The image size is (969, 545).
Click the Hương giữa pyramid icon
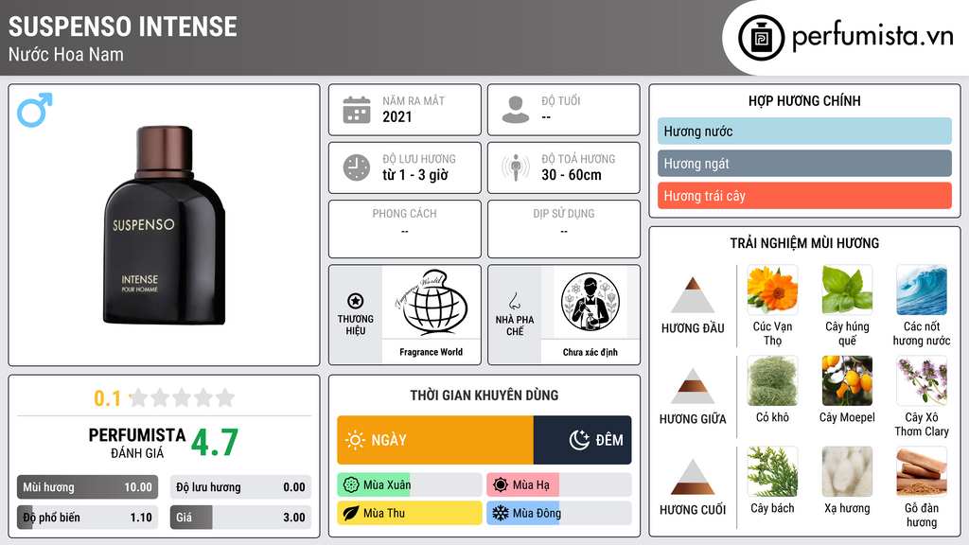(693, 386)
